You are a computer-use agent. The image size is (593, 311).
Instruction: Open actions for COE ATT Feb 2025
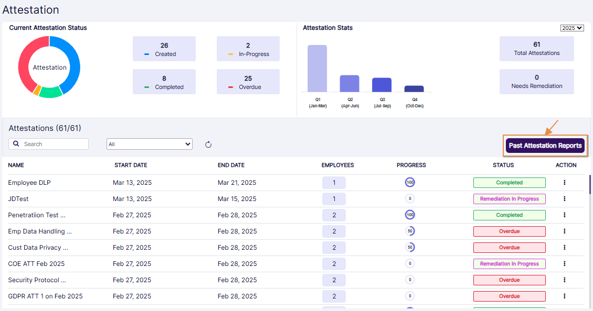pos(564,263)
